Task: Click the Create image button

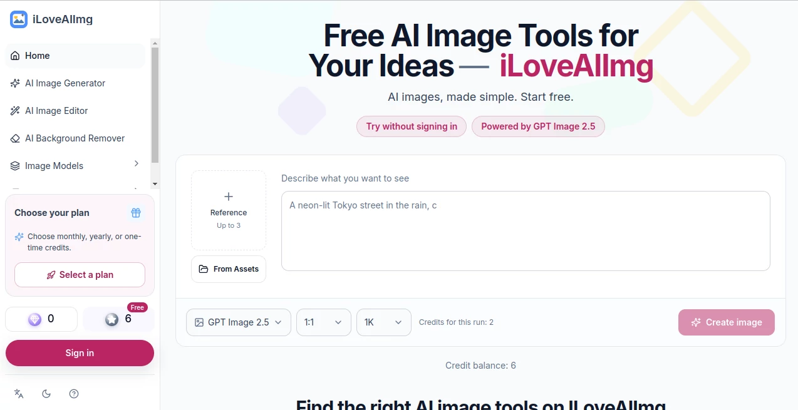Action: pos(727,322)
